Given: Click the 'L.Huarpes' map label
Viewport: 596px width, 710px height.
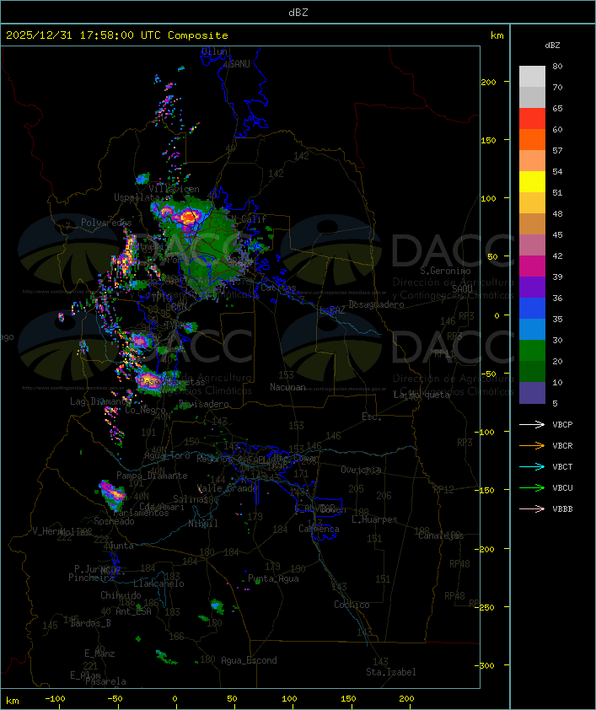Looking at the screenshot, I should pos(374,519).
